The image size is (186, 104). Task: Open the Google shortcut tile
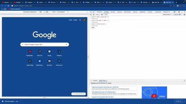pyautogui.click(x=49, y=53)
